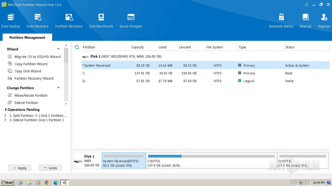Image resolution: width=332 pixels, height=186 pixels.
Task: Start Migrate OS to SSD/HD Wizard
Action: coord(34,57)
